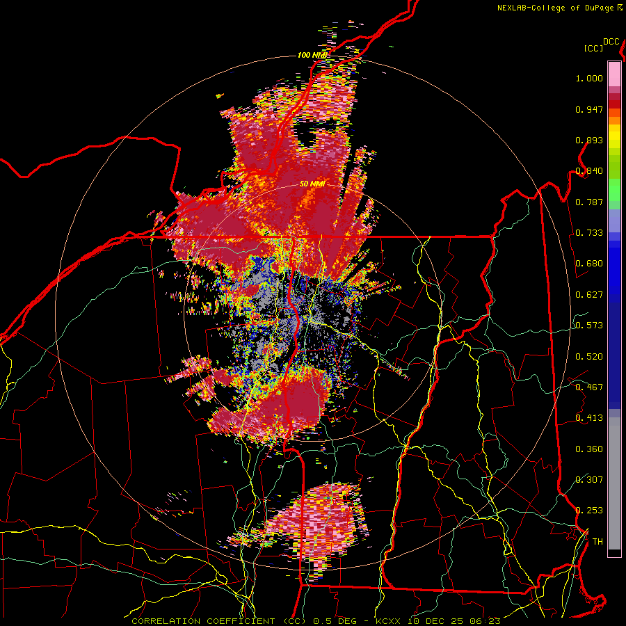Pick the lavender swatch above 0.733
This screenshot has height=626, width=626.
pos(614,220)
